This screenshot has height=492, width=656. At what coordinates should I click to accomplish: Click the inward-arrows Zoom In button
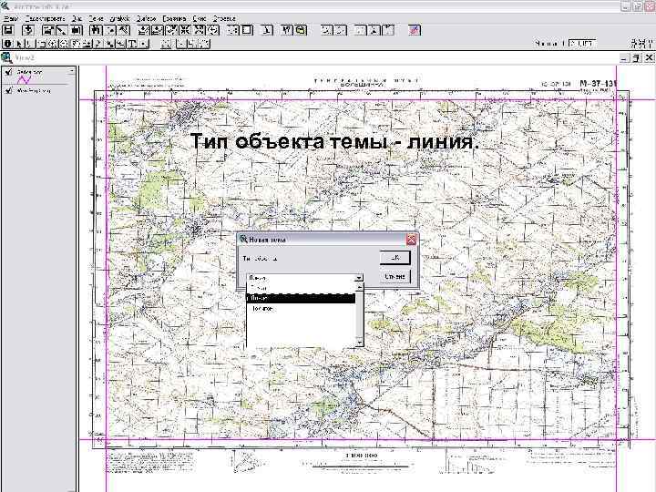(184, 30)
